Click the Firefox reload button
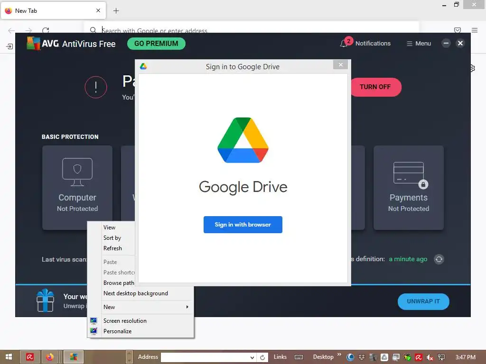Screen dimensions: 486x364 coord(46,30)
